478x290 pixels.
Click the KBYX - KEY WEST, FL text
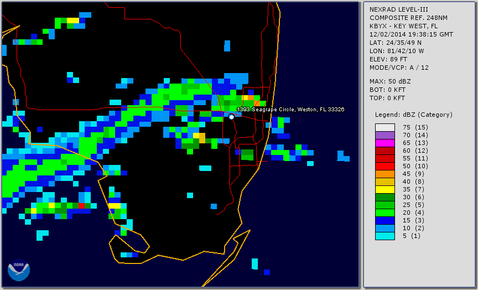point(404,26)
